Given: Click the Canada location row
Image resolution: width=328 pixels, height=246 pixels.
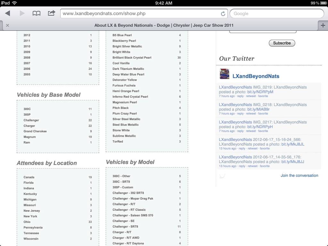Looking at the screenshot, I should coord(58,177).
